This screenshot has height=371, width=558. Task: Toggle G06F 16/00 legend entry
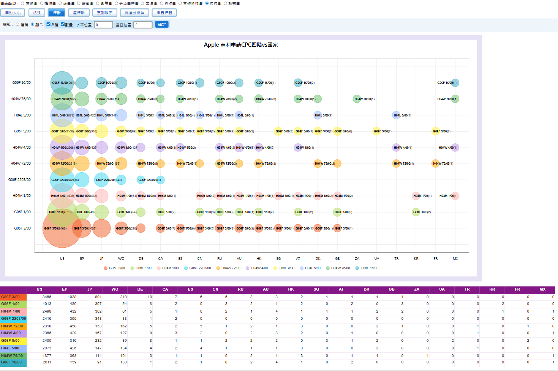[367, 268]
